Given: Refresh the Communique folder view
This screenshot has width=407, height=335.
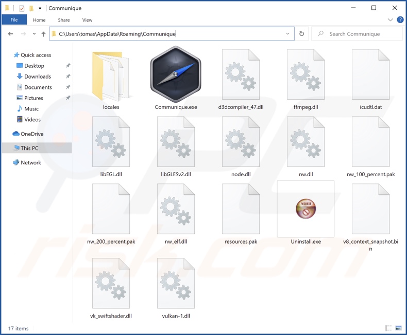Looking at the screenshot, I should (301, 34).
